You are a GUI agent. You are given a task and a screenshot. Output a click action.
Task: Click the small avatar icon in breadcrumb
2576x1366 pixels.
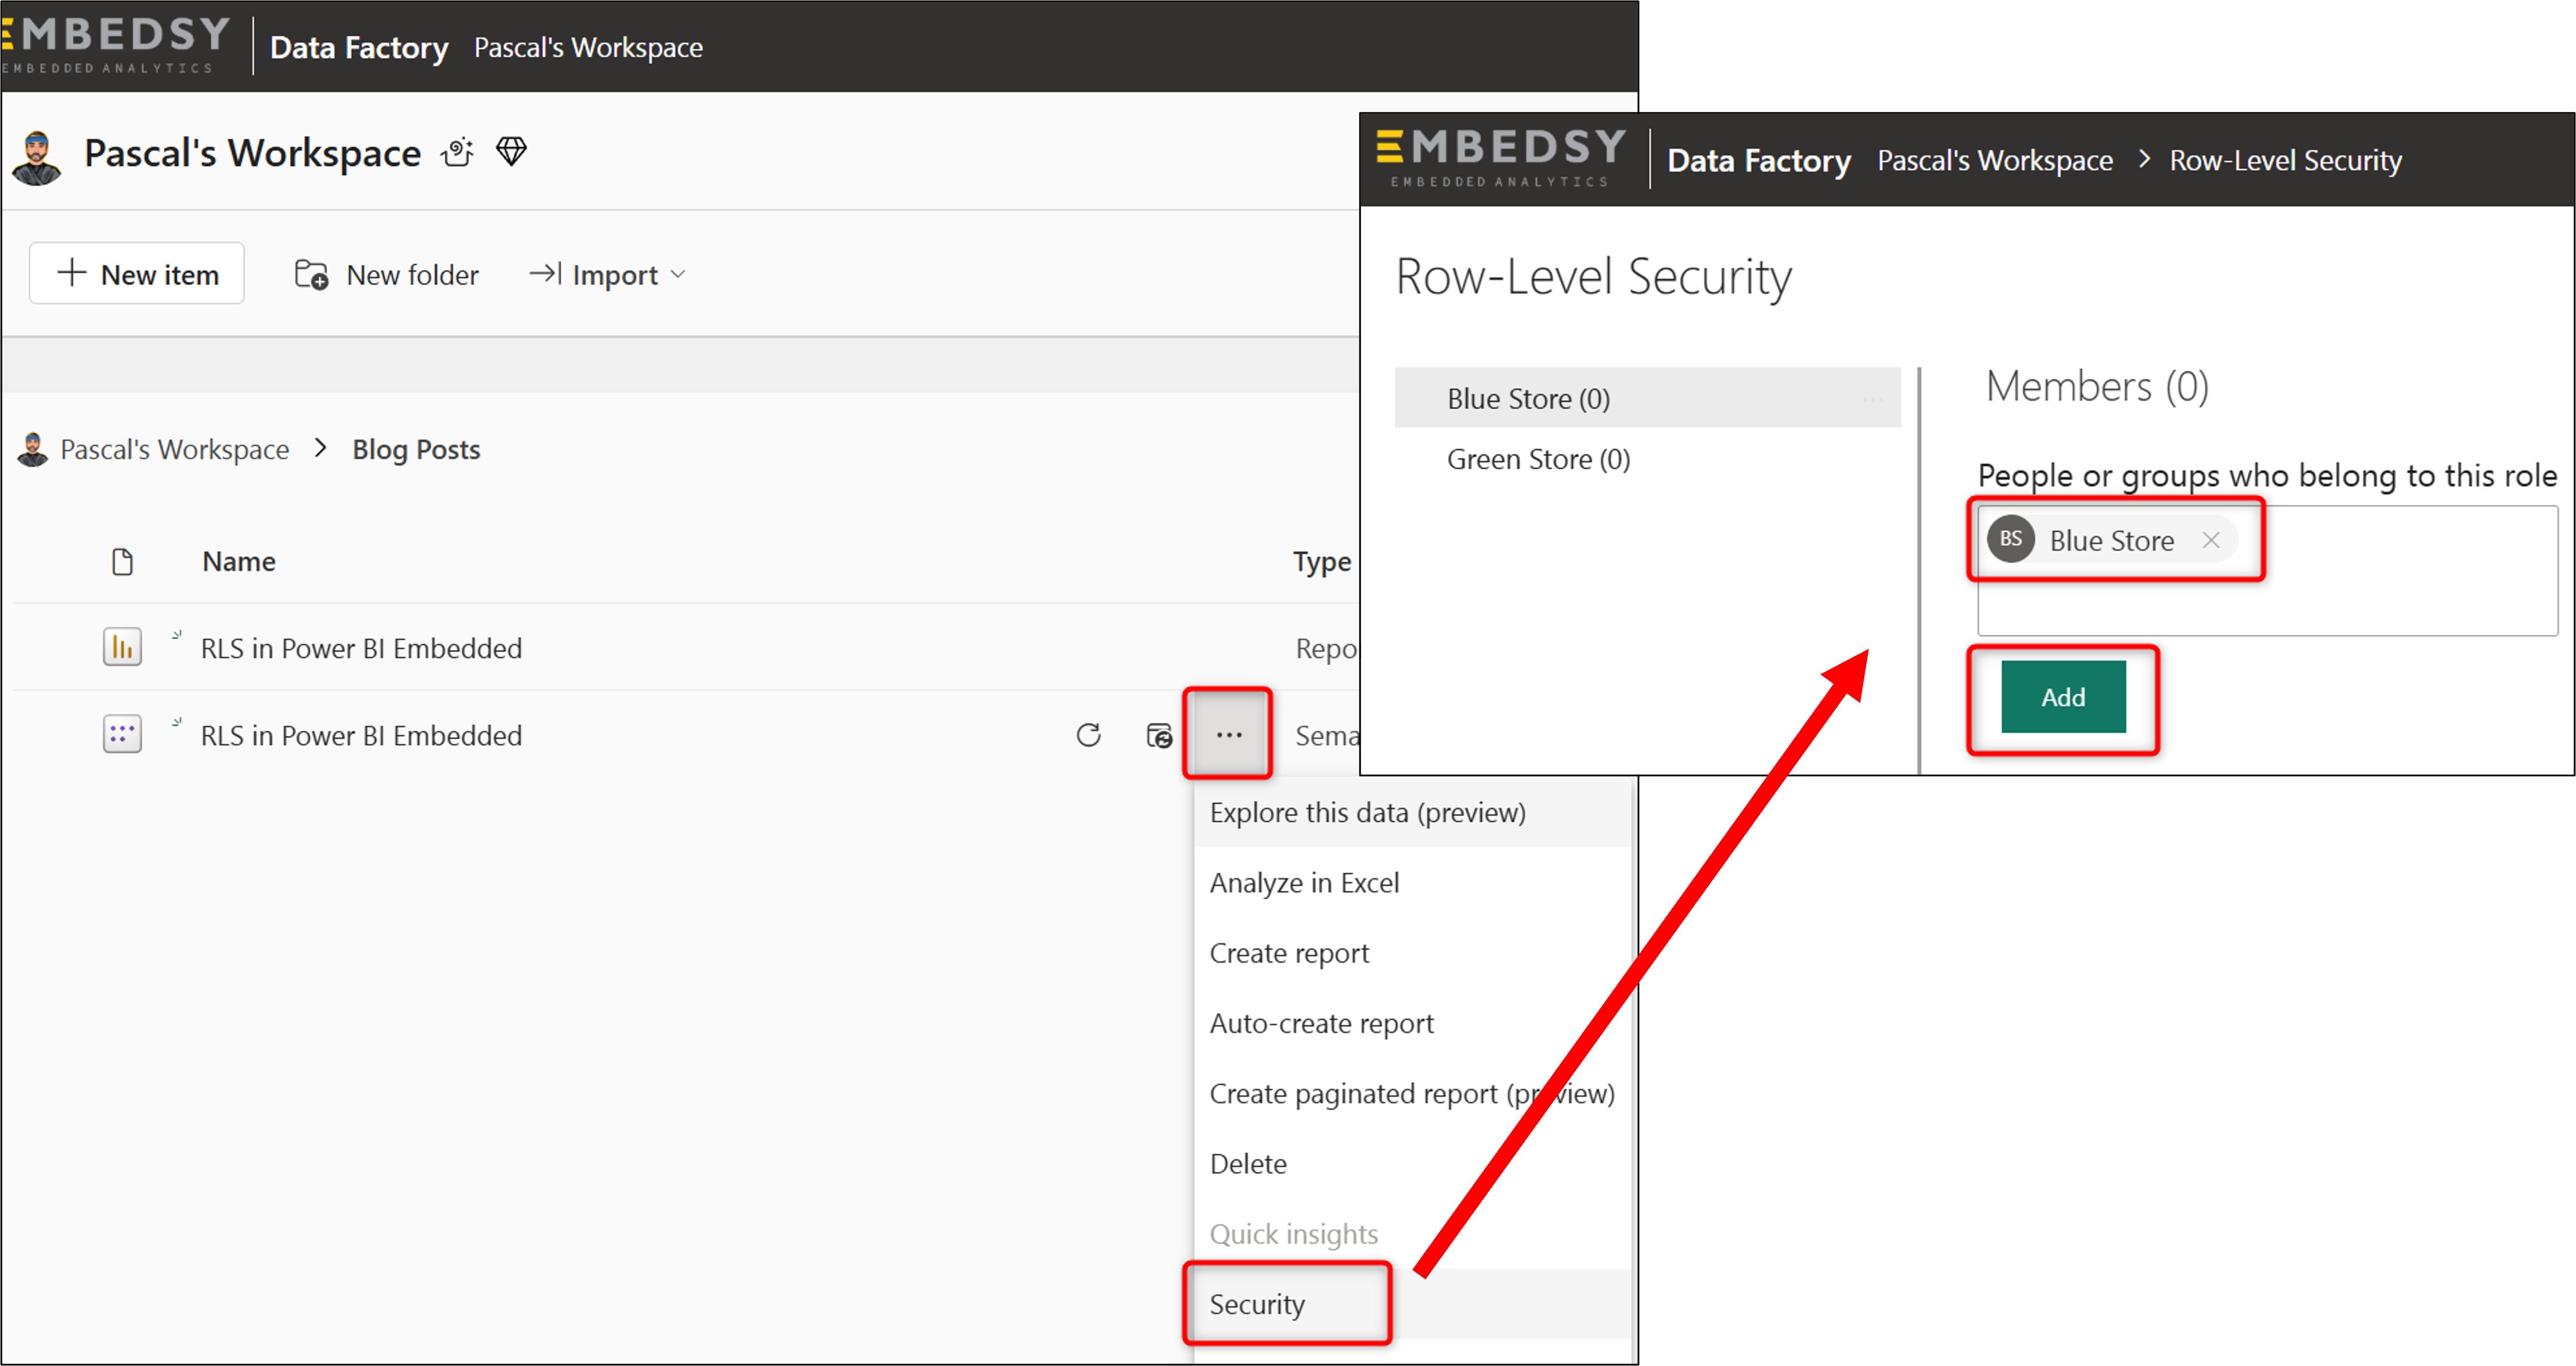coord(33,450)
